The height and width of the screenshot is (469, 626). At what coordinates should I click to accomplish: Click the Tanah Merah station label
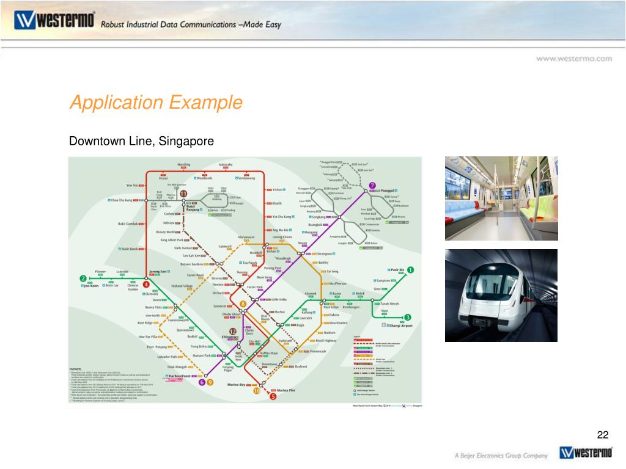(389, 304)
